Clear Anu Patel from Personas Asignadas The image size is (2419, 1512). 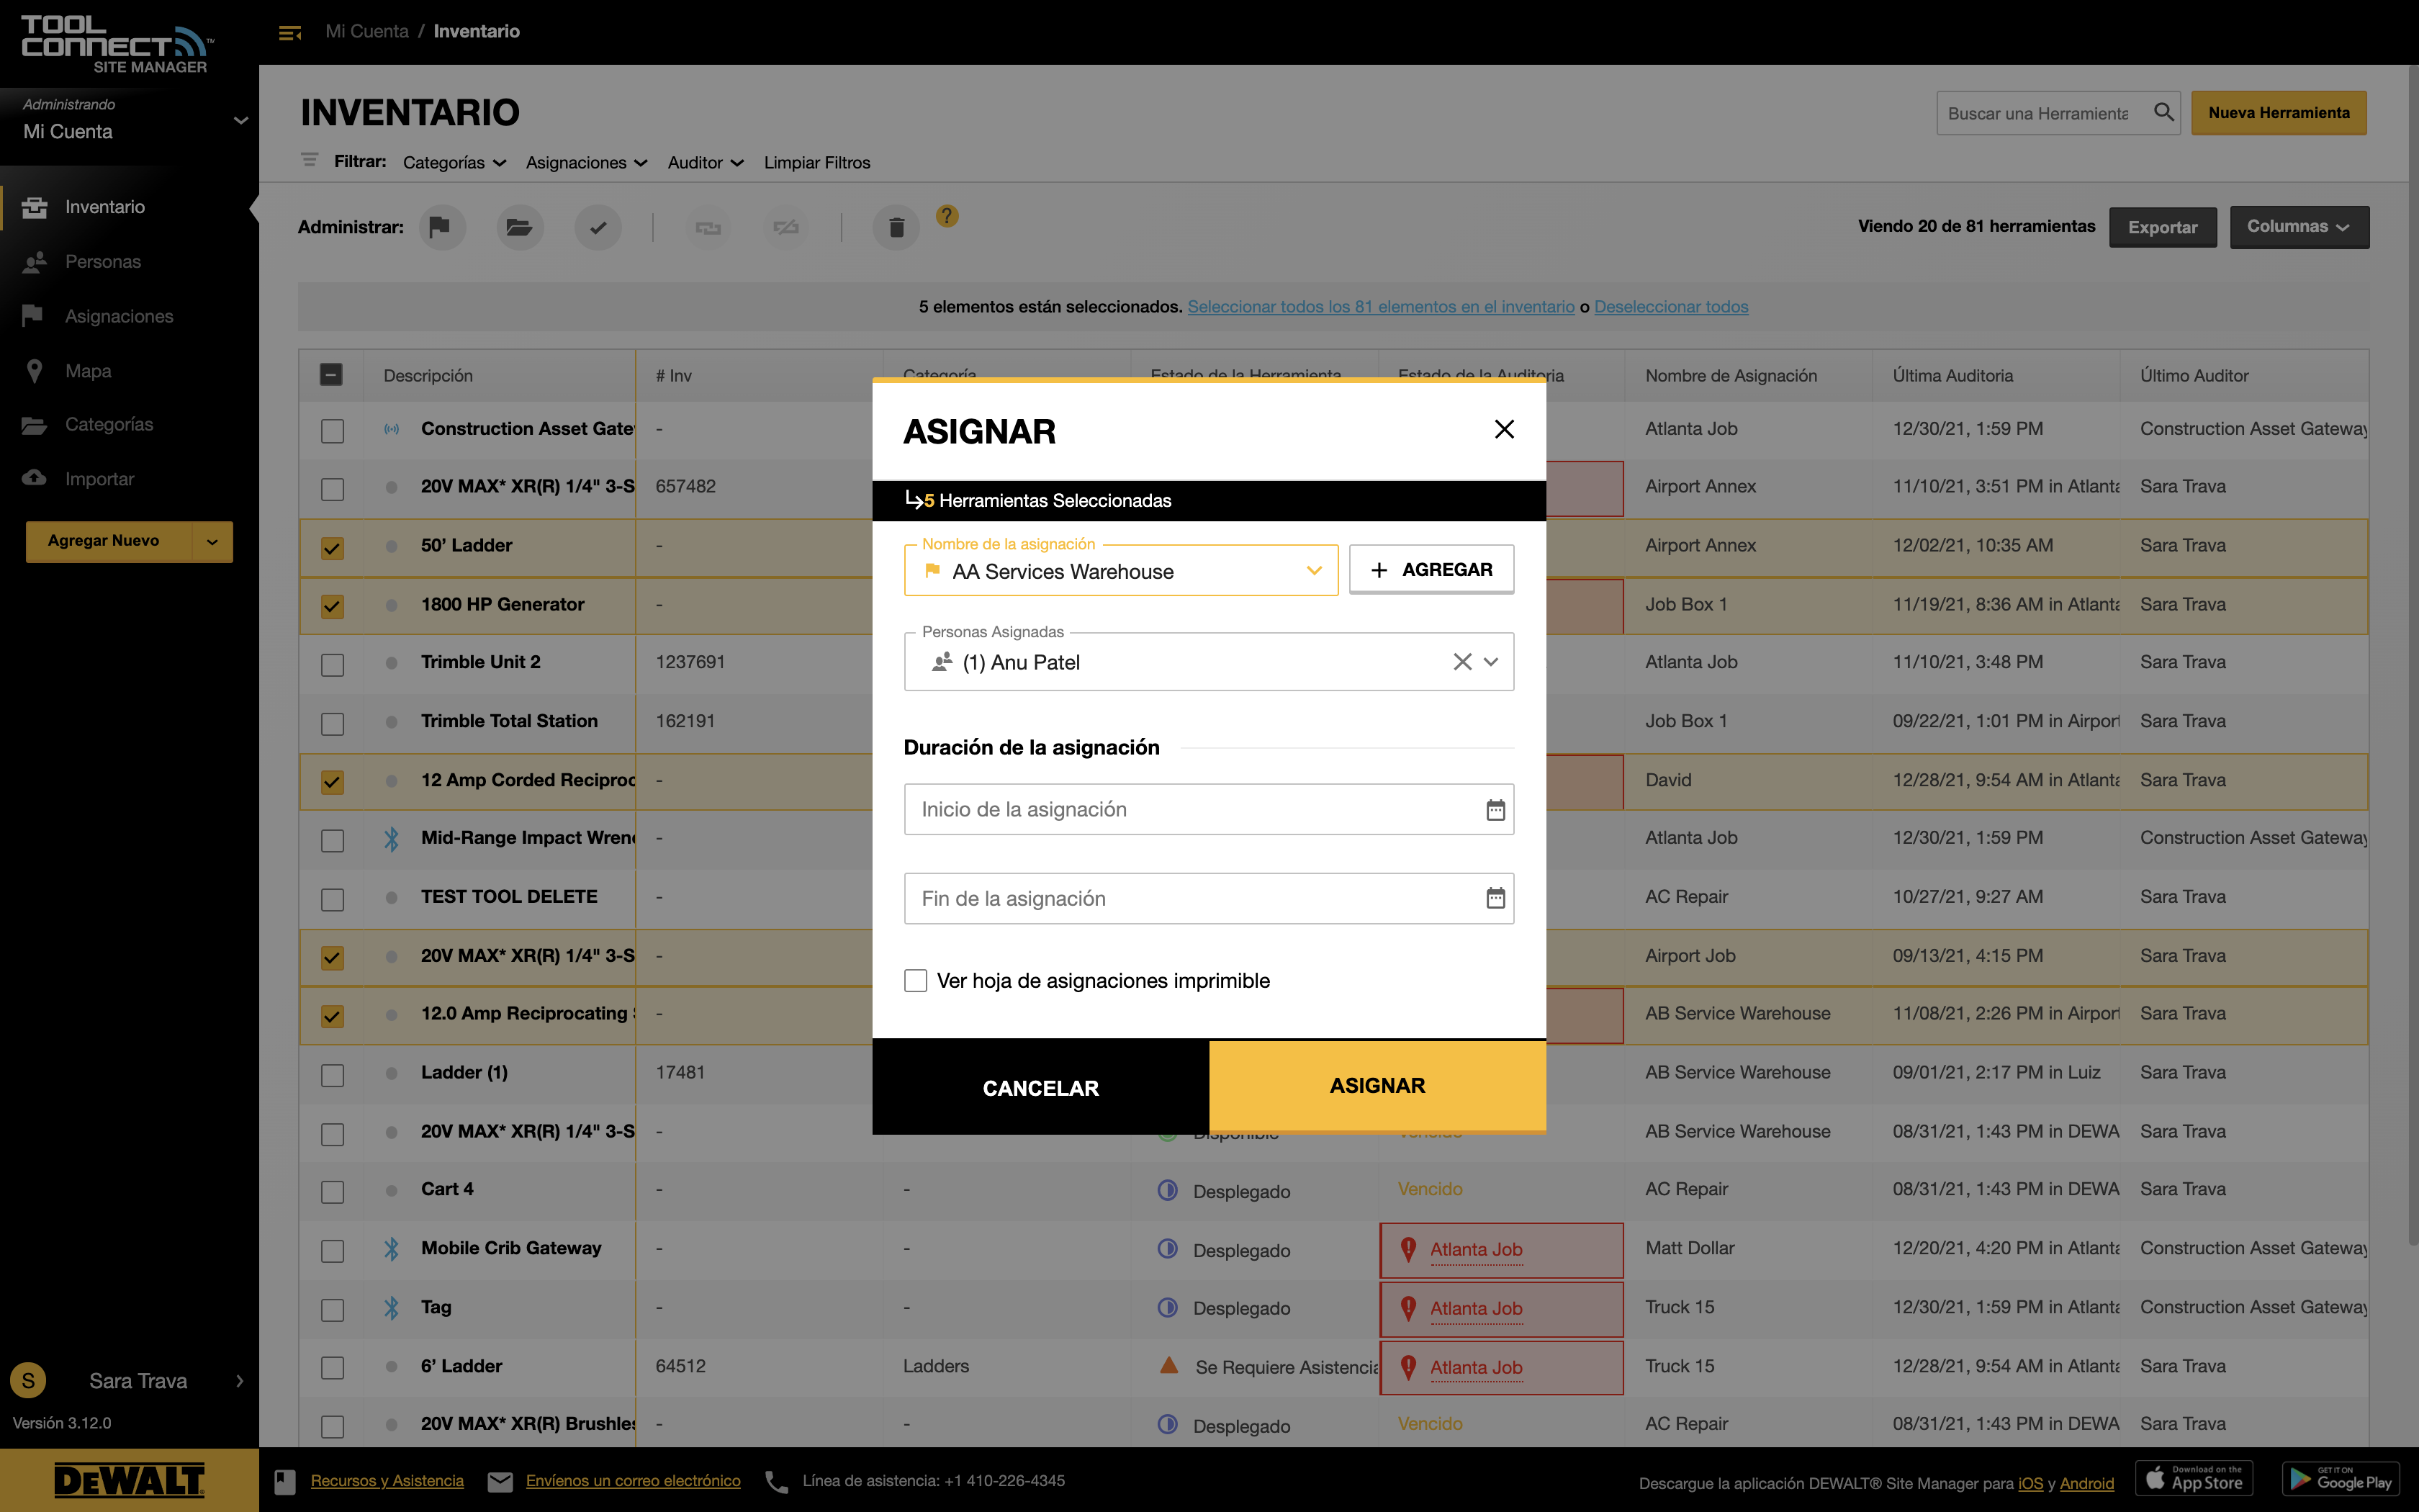[1461, 662]
